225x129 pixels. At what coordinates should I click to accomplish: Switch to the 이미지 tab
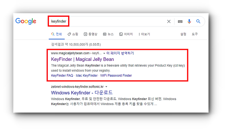pos(126,34)
